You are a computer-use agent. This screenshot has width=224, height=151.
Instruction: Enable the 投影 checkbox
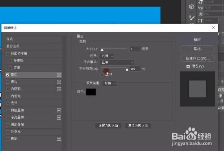click(x=7, y=139)
